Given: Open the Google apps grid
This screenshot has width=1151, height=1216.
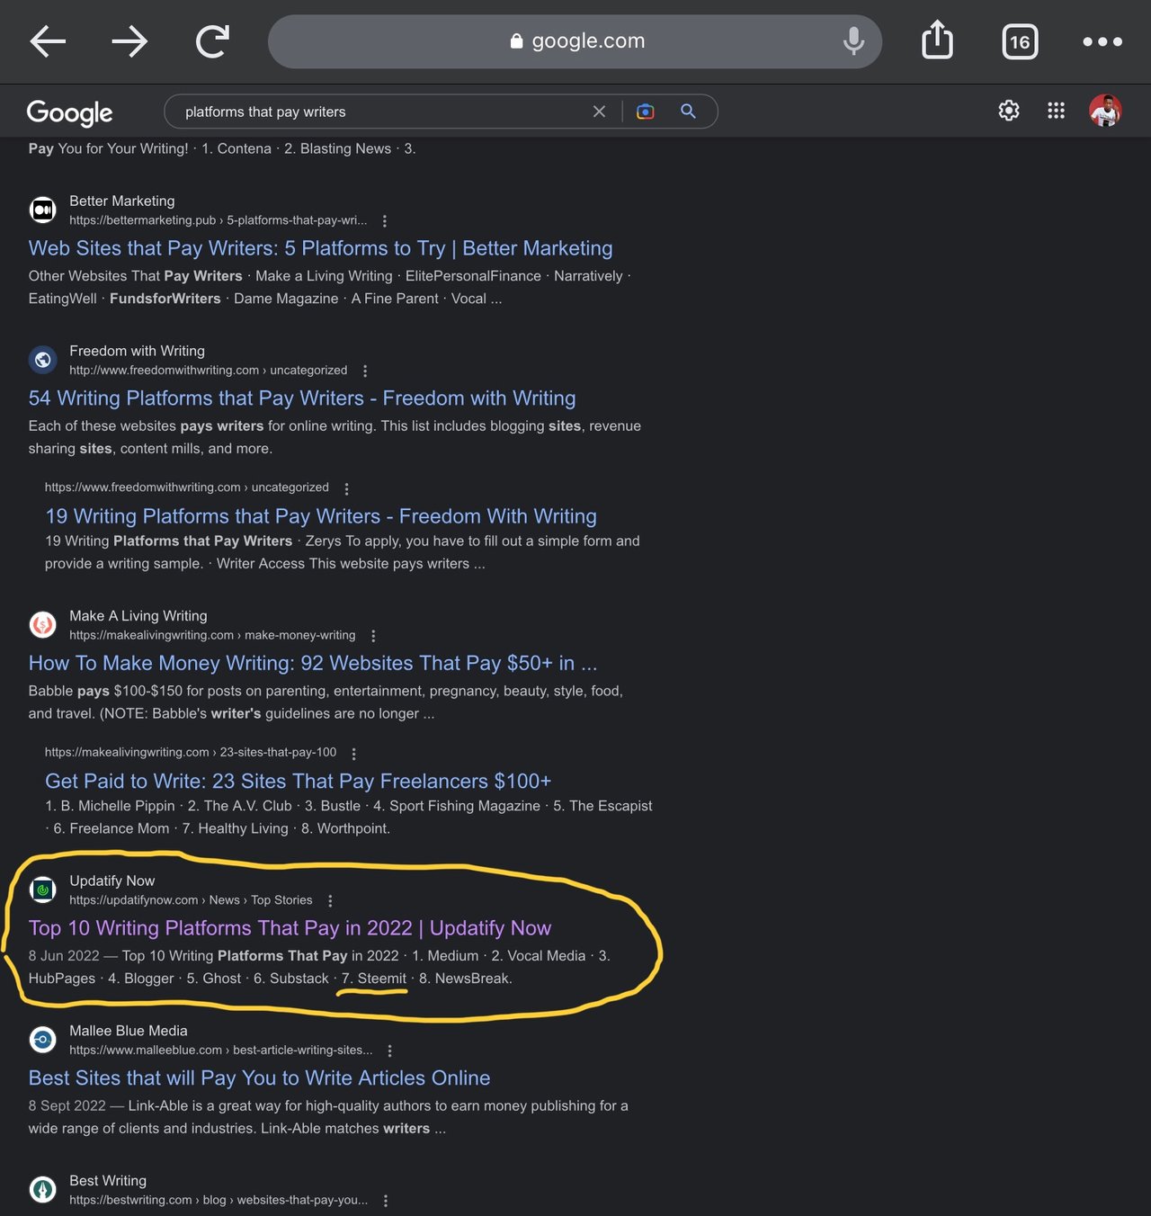Looking at the screenshot, I should click(x=1056, y=111).
